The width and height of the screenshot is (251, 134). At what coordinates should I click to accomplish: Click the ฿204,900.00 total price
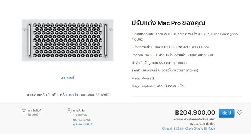click(x=195, y=113)
